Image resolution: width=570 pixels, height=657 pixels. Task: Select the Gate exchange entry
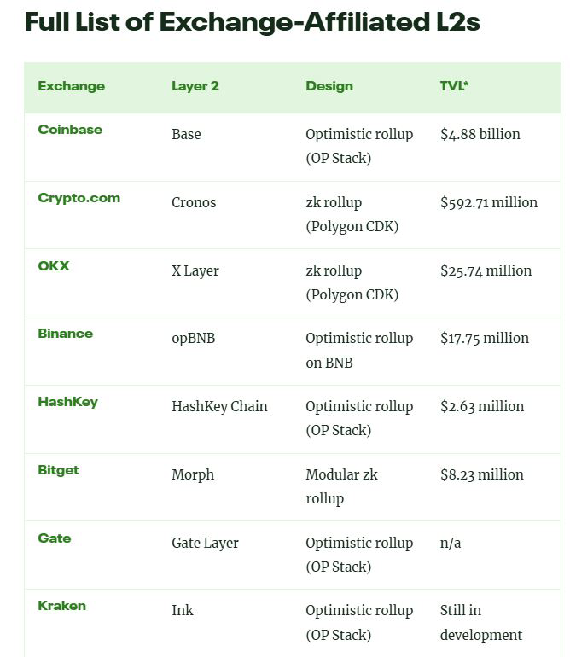coord(55,538)
